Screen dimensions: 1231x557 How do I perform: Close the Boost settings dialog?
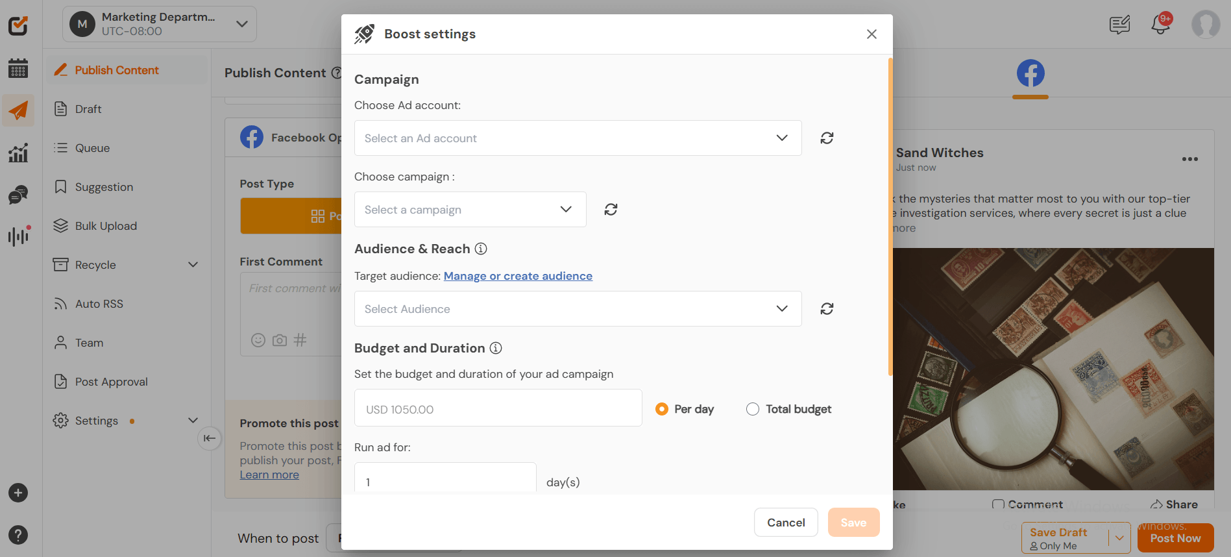[x=871, y=34]
